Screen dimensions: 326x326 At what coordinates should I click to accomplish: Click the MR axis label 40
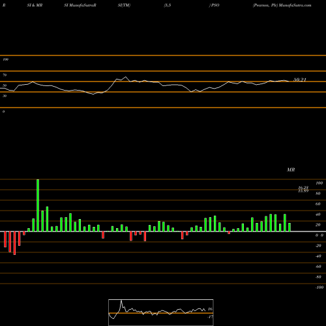click(x=318, y=215)
